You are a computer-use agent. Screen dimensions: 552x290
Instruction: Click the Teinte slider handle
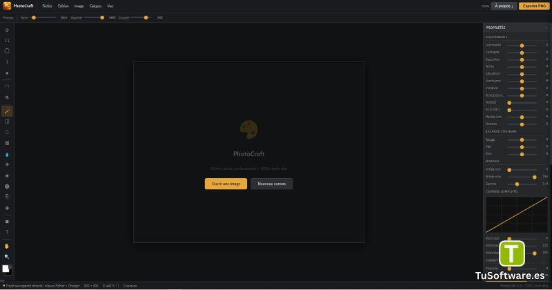pos(522,67)
